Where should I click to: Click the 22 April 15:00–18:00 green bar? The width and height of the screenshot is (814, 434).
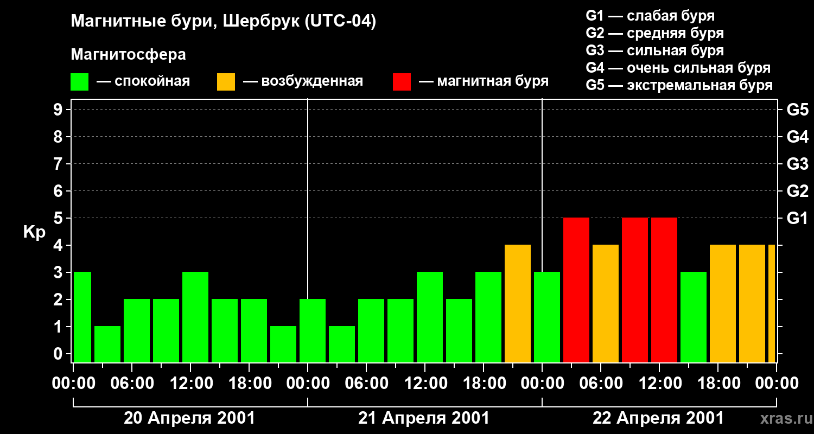click(694, 317)
